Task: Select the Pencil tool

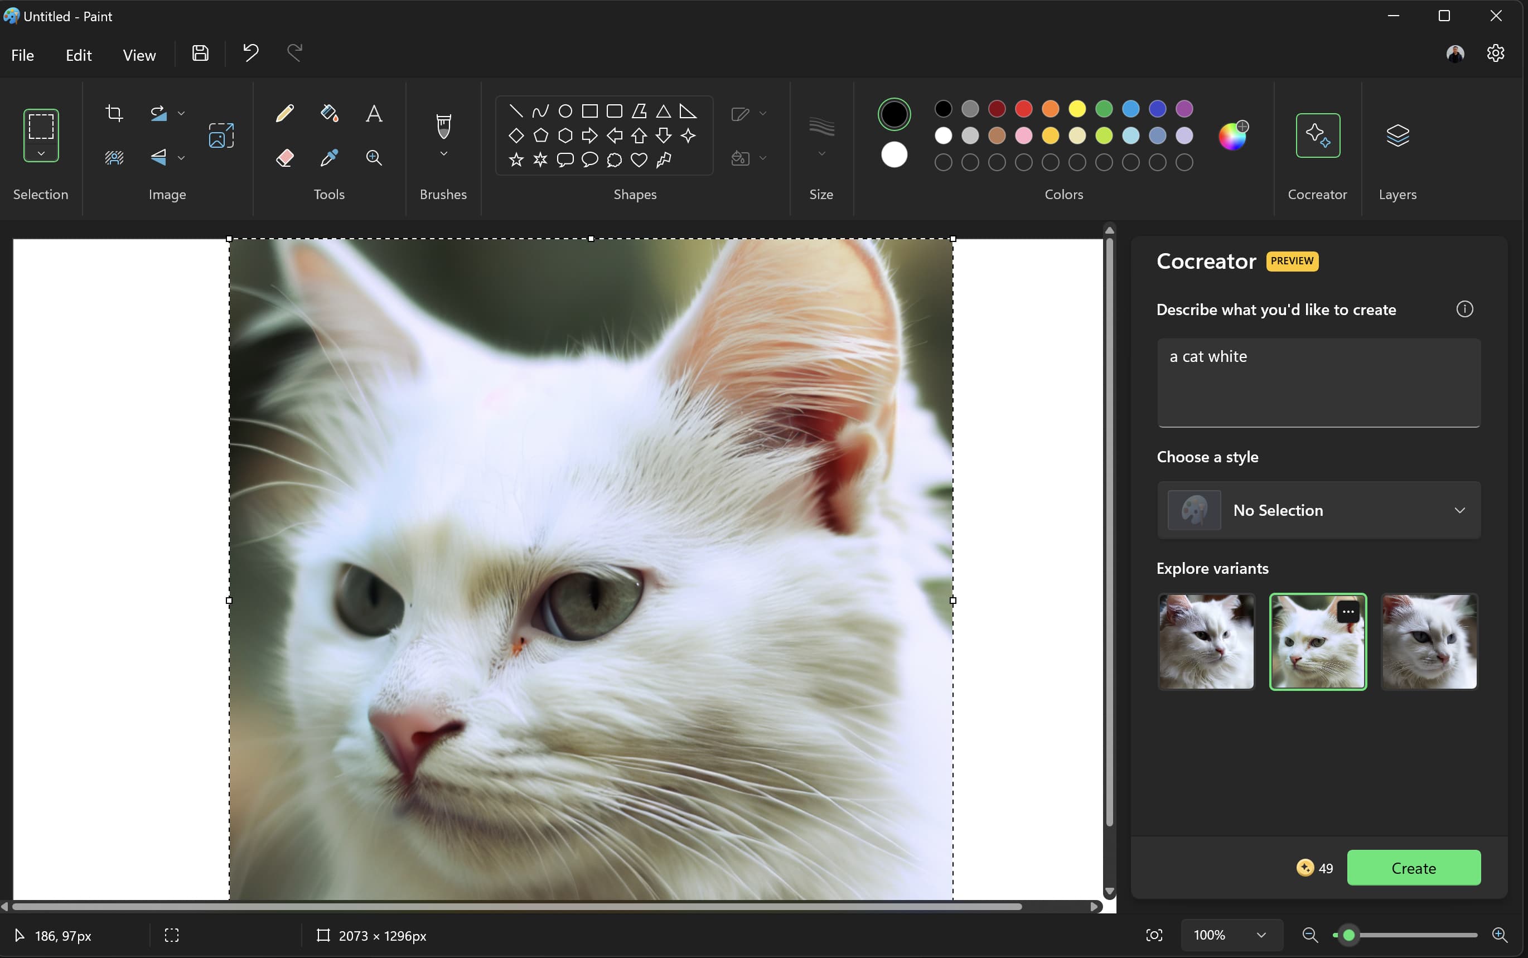Action: click(284, 113)
